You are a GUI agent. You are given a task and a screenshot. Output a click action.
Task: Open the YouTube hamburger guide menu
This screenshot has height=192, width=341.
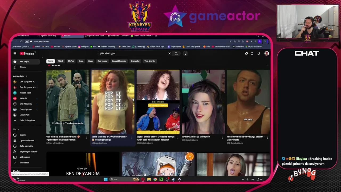15,53
